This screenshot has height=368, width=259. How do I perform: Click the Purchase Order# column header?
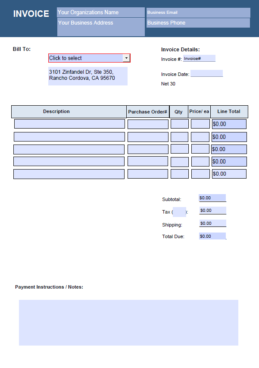[x=148, y=112]
